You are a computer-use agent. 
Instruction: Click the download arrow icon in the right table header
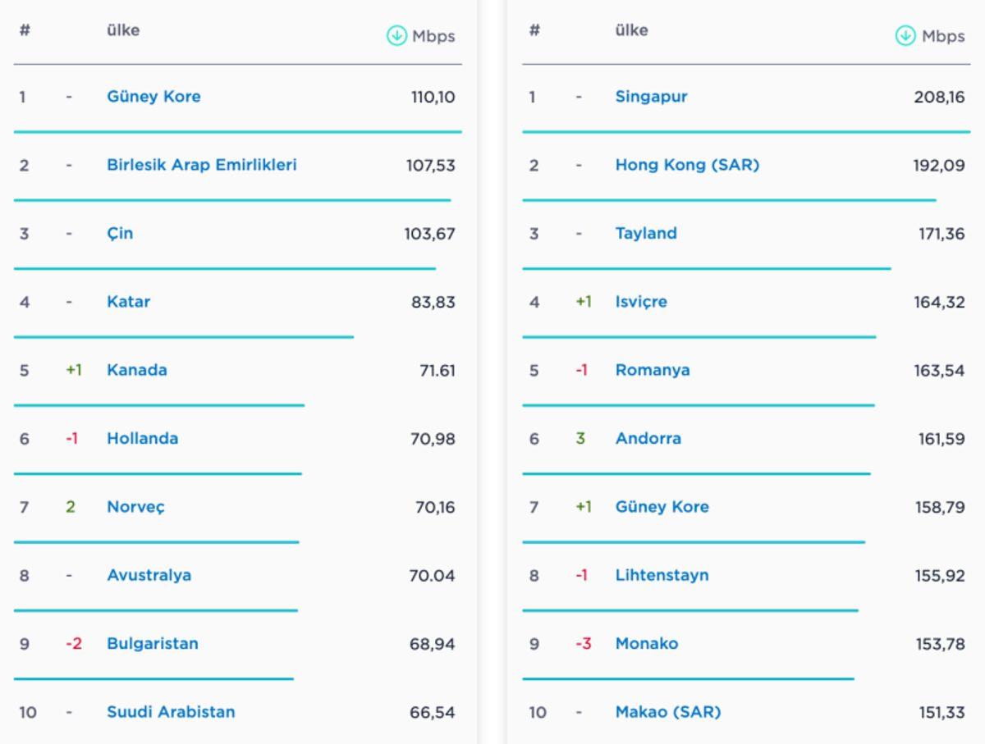(904, 36)
